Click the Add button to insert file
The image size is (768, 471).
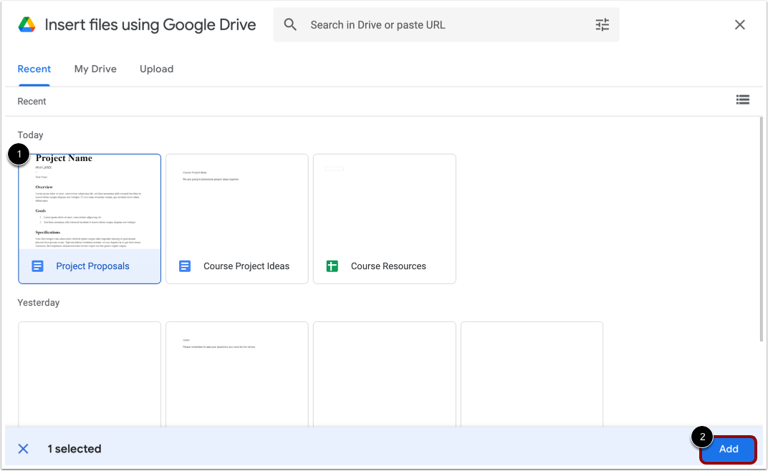pyautogui.click(x=728, y=449)
